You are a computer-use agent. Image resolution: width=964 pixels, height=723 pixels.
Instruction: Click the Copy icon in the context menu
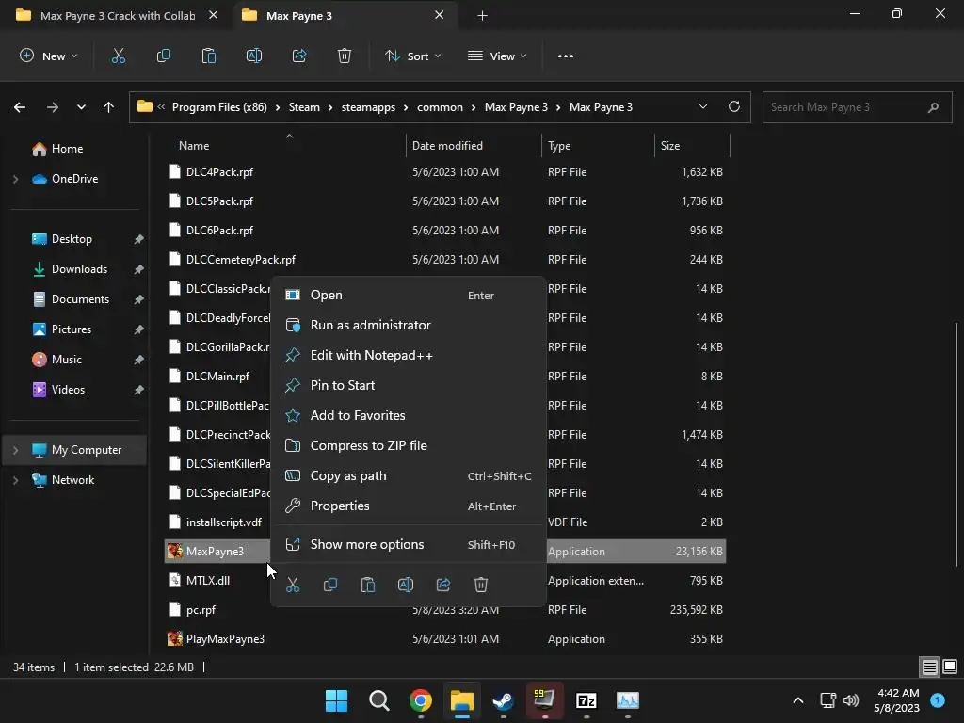pos(330,585)
